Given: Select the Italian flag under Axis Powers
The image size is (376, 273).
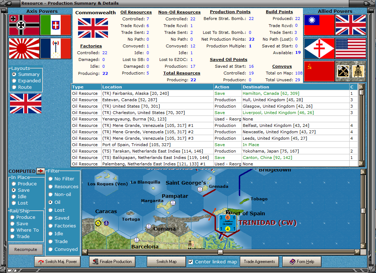Looking at the screenshot, I should (x=56, y=25).
